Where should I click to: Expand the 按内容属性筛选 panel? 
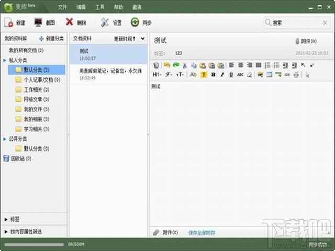pos(6,231)
